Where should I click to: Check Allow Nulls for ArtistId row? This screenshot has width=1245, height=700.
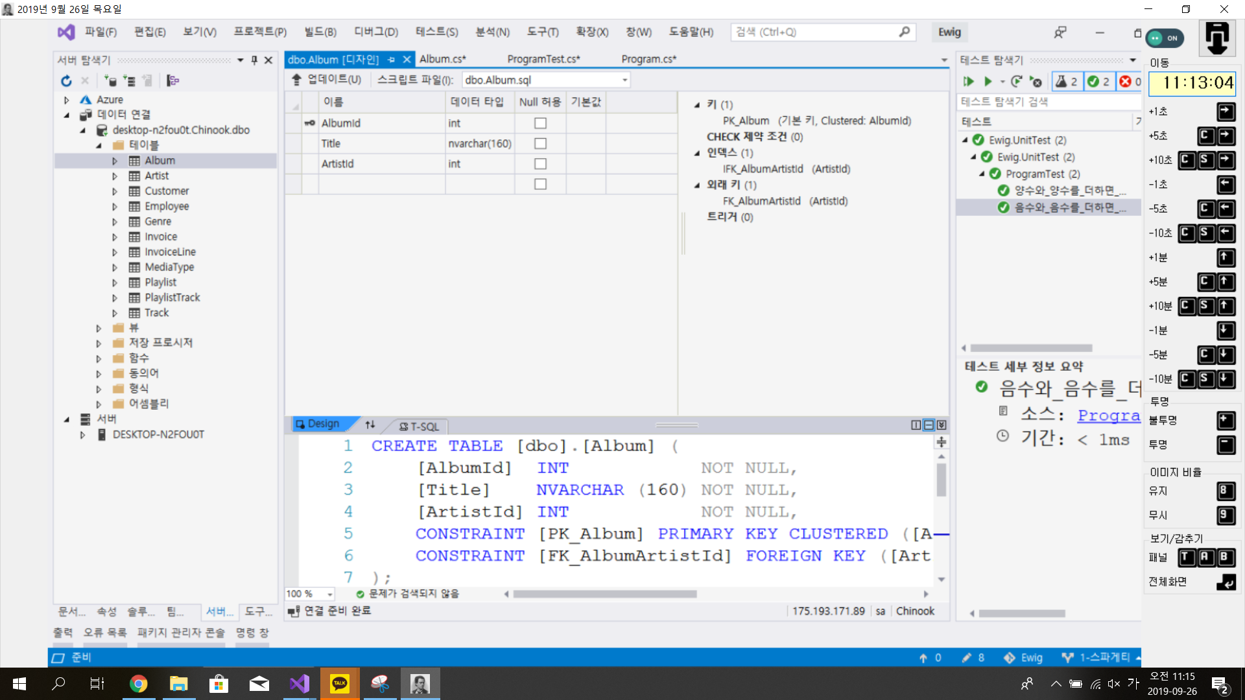tap(540, 164)
